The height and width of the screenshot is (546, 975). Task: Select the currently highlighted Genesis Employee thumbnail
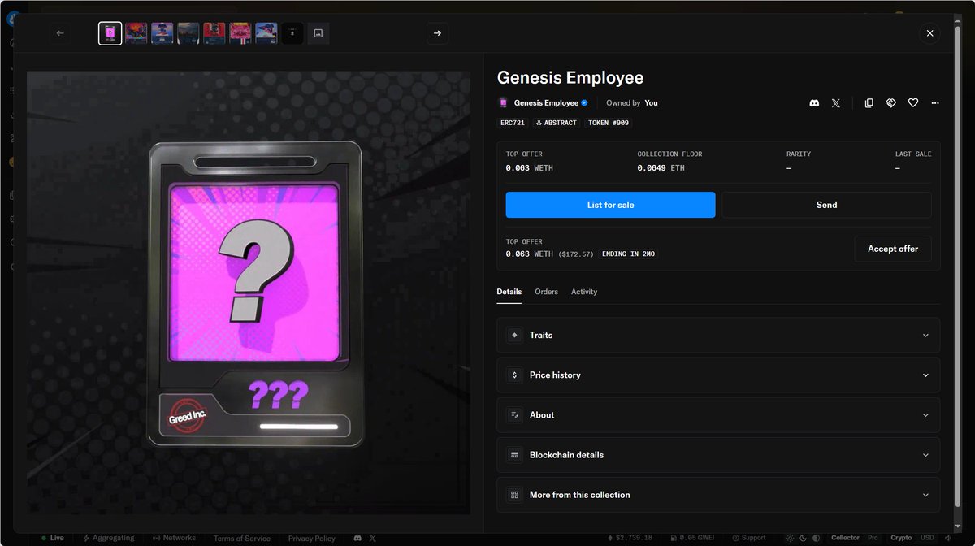[x=110, y=33]
